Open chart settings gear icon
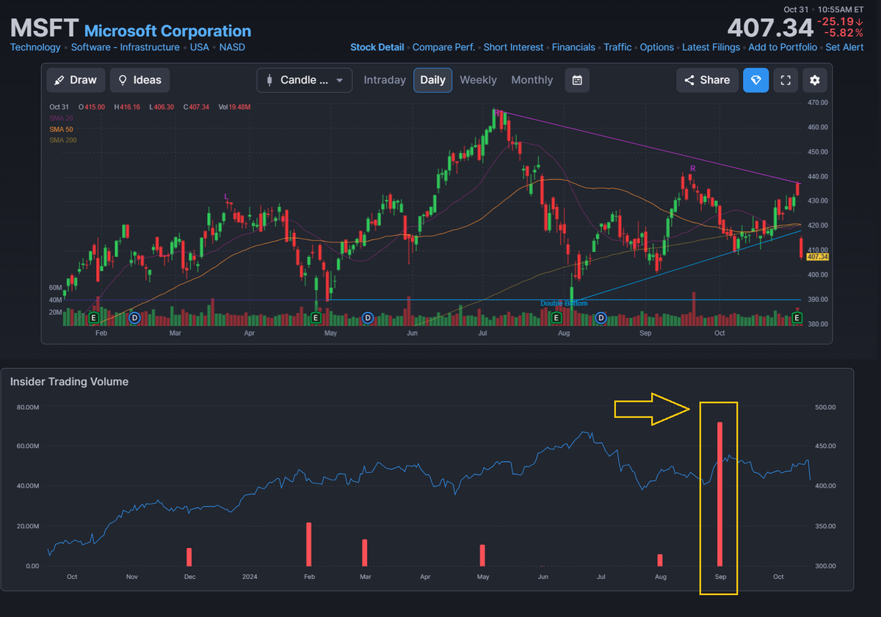The image size is (881, 617). coord(815,80)
